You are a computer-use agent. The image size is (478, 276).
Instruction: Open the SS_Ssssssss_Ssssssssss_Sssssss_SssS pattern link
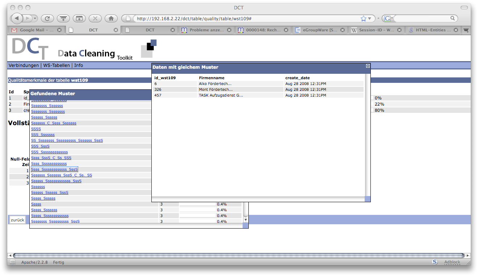pyautogui.click(x=67, y=140)
